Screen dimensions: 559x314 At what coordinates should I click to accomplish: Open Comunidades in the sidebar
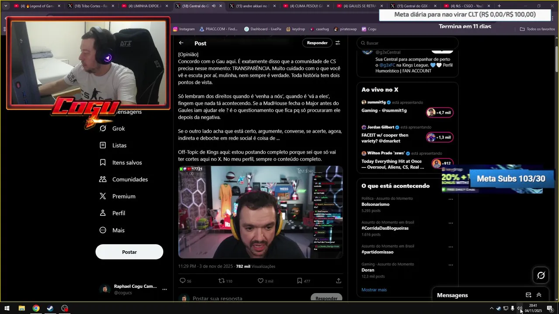(124, 179)
